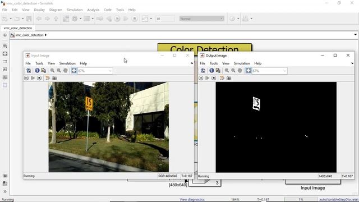Screen dimensions: 359x202
Task: Click the snapshot icon in Output Image window
Action: pos(229,78)
